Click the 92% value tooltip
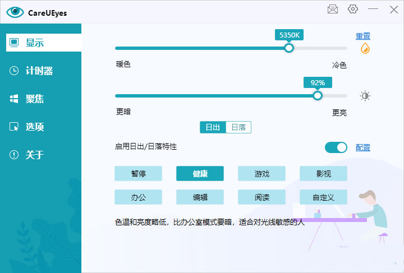The width and height of the screenshot is (404, 273). click(x=318, y=83)
